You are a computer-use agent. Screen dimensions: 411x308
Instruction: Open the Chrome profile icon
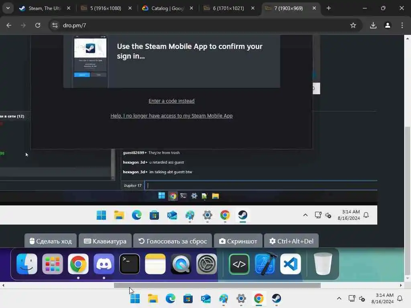point(388,25)
